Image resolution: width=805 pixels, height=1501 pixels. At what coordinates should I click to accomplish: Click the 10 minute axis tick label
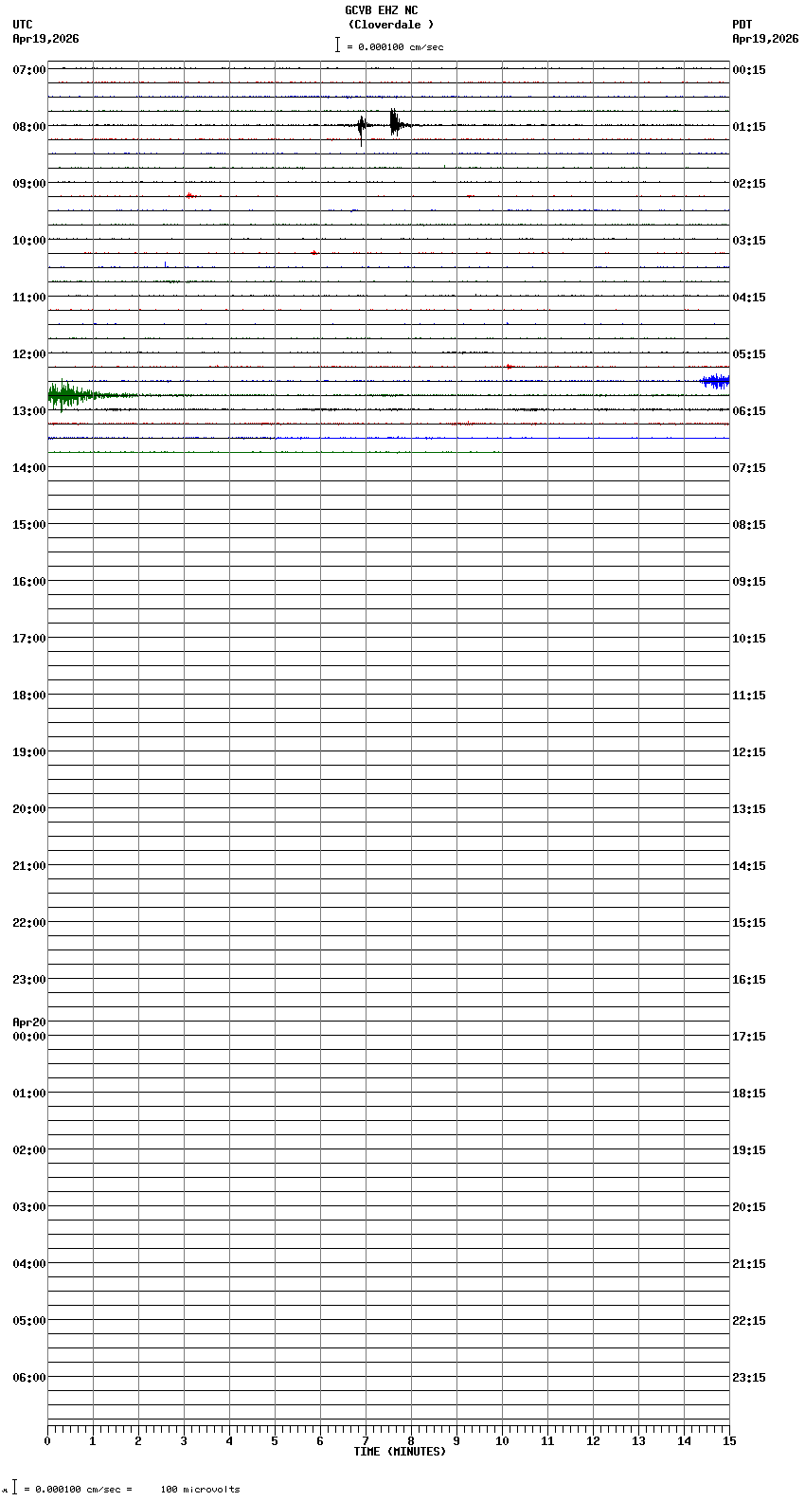502,1441
